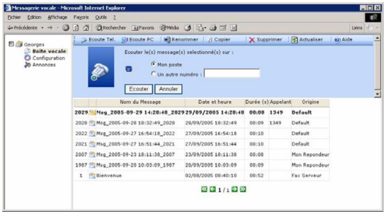Click the Annuler button
The height and width of the screenshot is (212, 384).
(x=169, y=89)
